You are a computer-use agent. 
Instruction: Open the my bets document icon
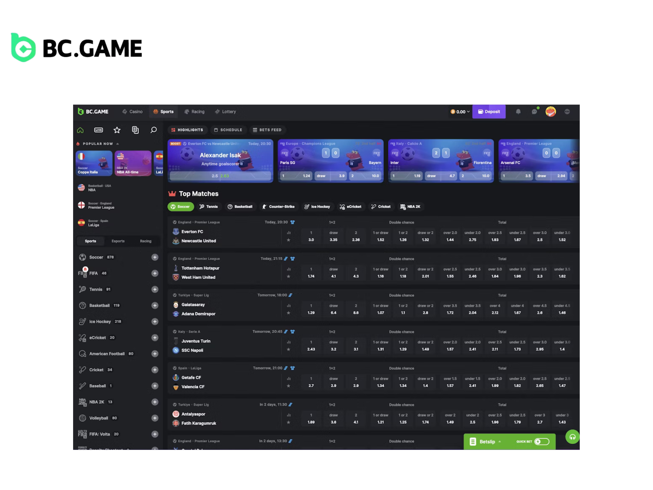point(135,130)
